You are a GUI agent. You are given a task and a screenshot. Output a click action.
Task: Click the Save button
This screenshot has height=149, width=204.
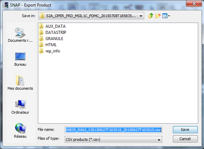pos(185,129)
